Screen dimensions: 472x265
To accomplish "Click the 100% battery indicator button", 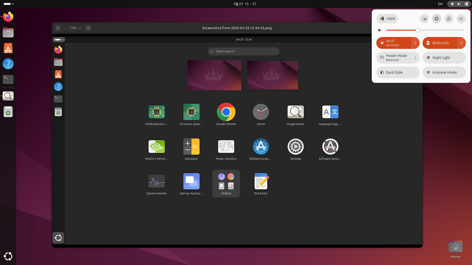I will (387, 18).
